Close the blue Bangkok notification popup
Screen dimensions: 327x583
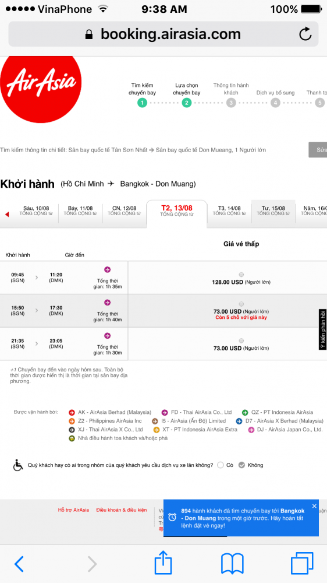pos(314,506)
